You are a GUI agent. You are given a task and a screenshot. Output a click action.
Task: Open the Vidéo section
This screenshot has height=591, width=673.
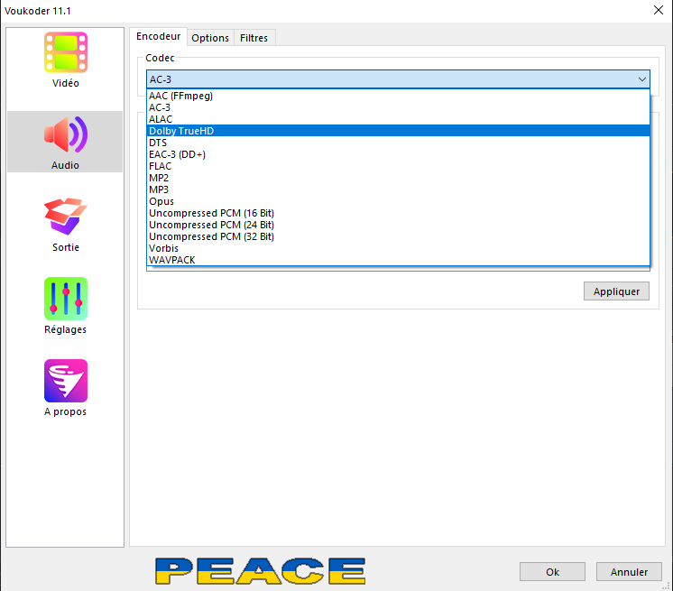click(65, 60)
